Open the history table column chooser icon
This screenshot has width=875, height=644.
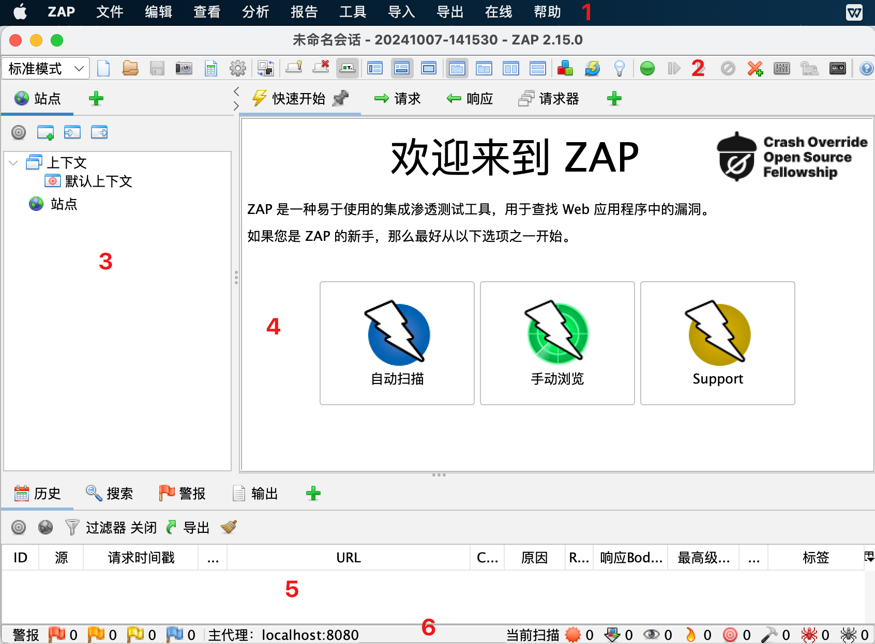[869, 557]
